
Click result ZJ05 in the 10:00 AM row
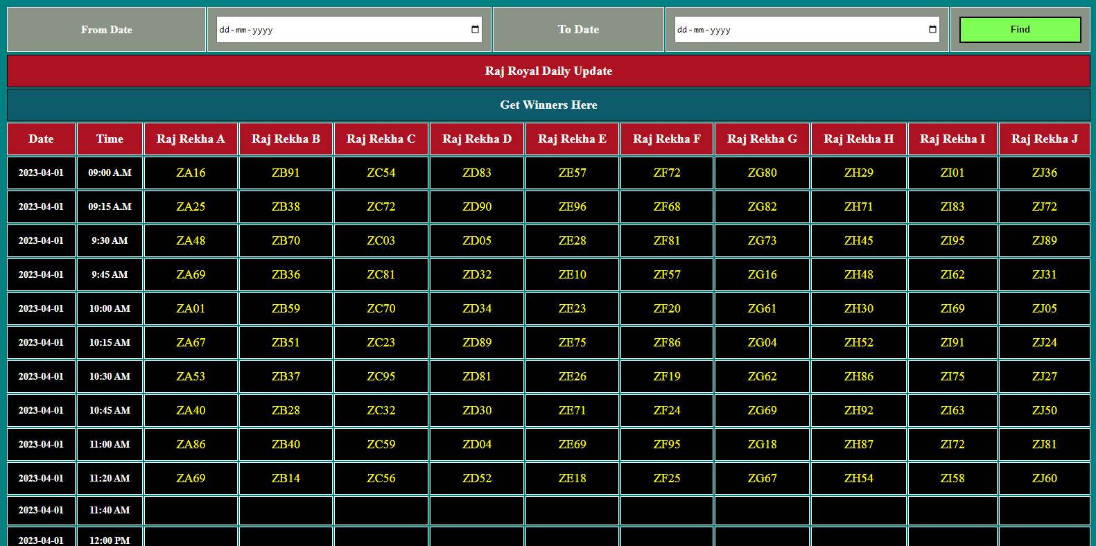coord(1044,309)
